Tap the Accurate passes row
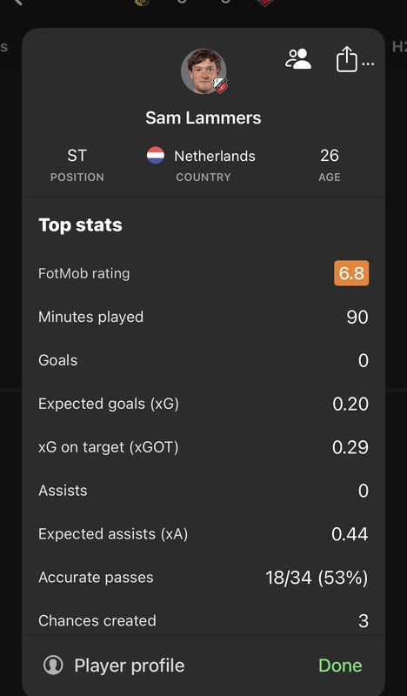 click(x=203, y=578)
